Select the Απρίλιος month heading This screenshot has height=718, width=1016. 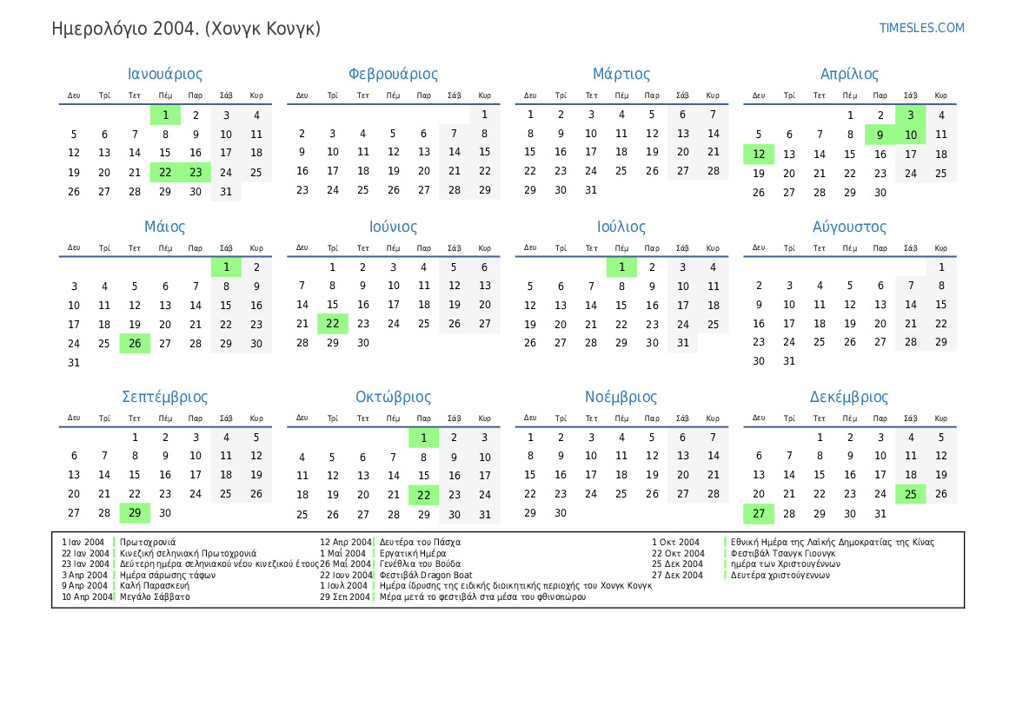849,74
